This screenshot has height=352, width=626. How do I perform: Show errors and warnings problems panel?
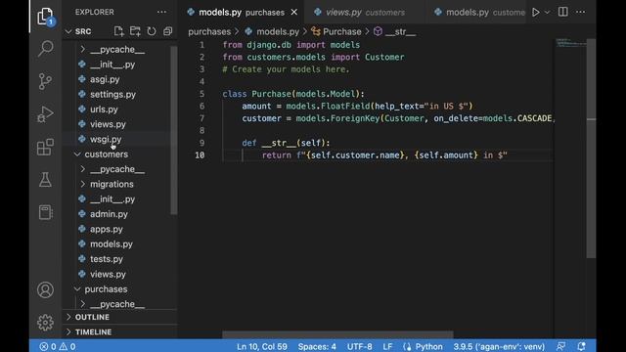tap(58, 346)
